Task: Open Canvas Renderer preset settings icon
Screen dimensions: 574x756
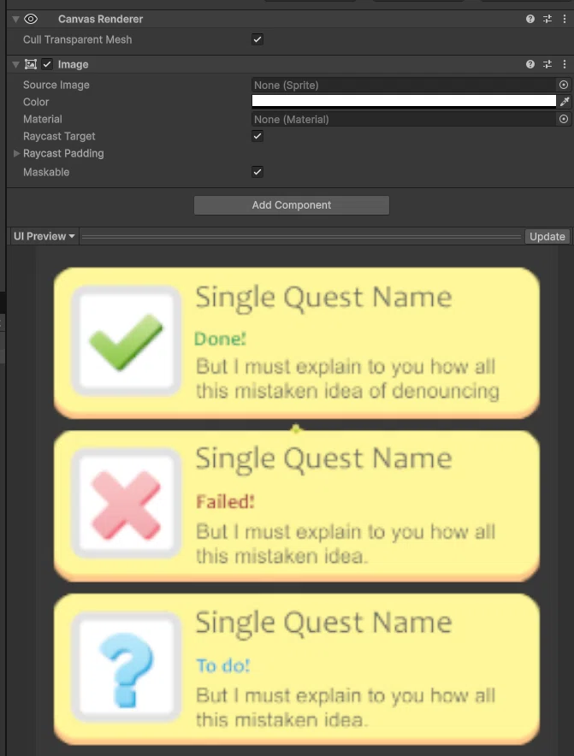Action: coord(547,19)
